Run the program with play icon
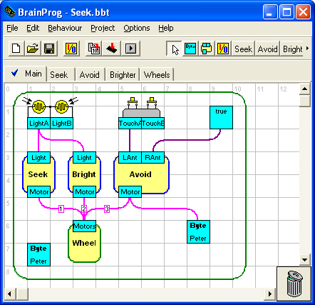This screenshot has height=305, width=315. pos(130,49)
